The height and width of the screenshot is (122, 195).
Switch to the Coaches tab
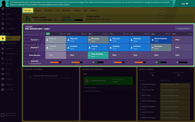[x=93, y=11]
